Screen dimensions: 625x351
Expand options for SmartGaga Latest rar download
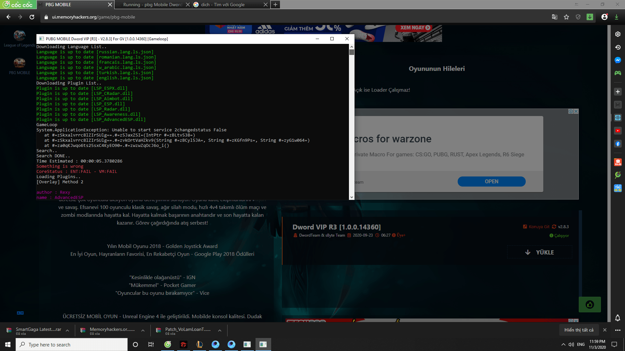67,331
